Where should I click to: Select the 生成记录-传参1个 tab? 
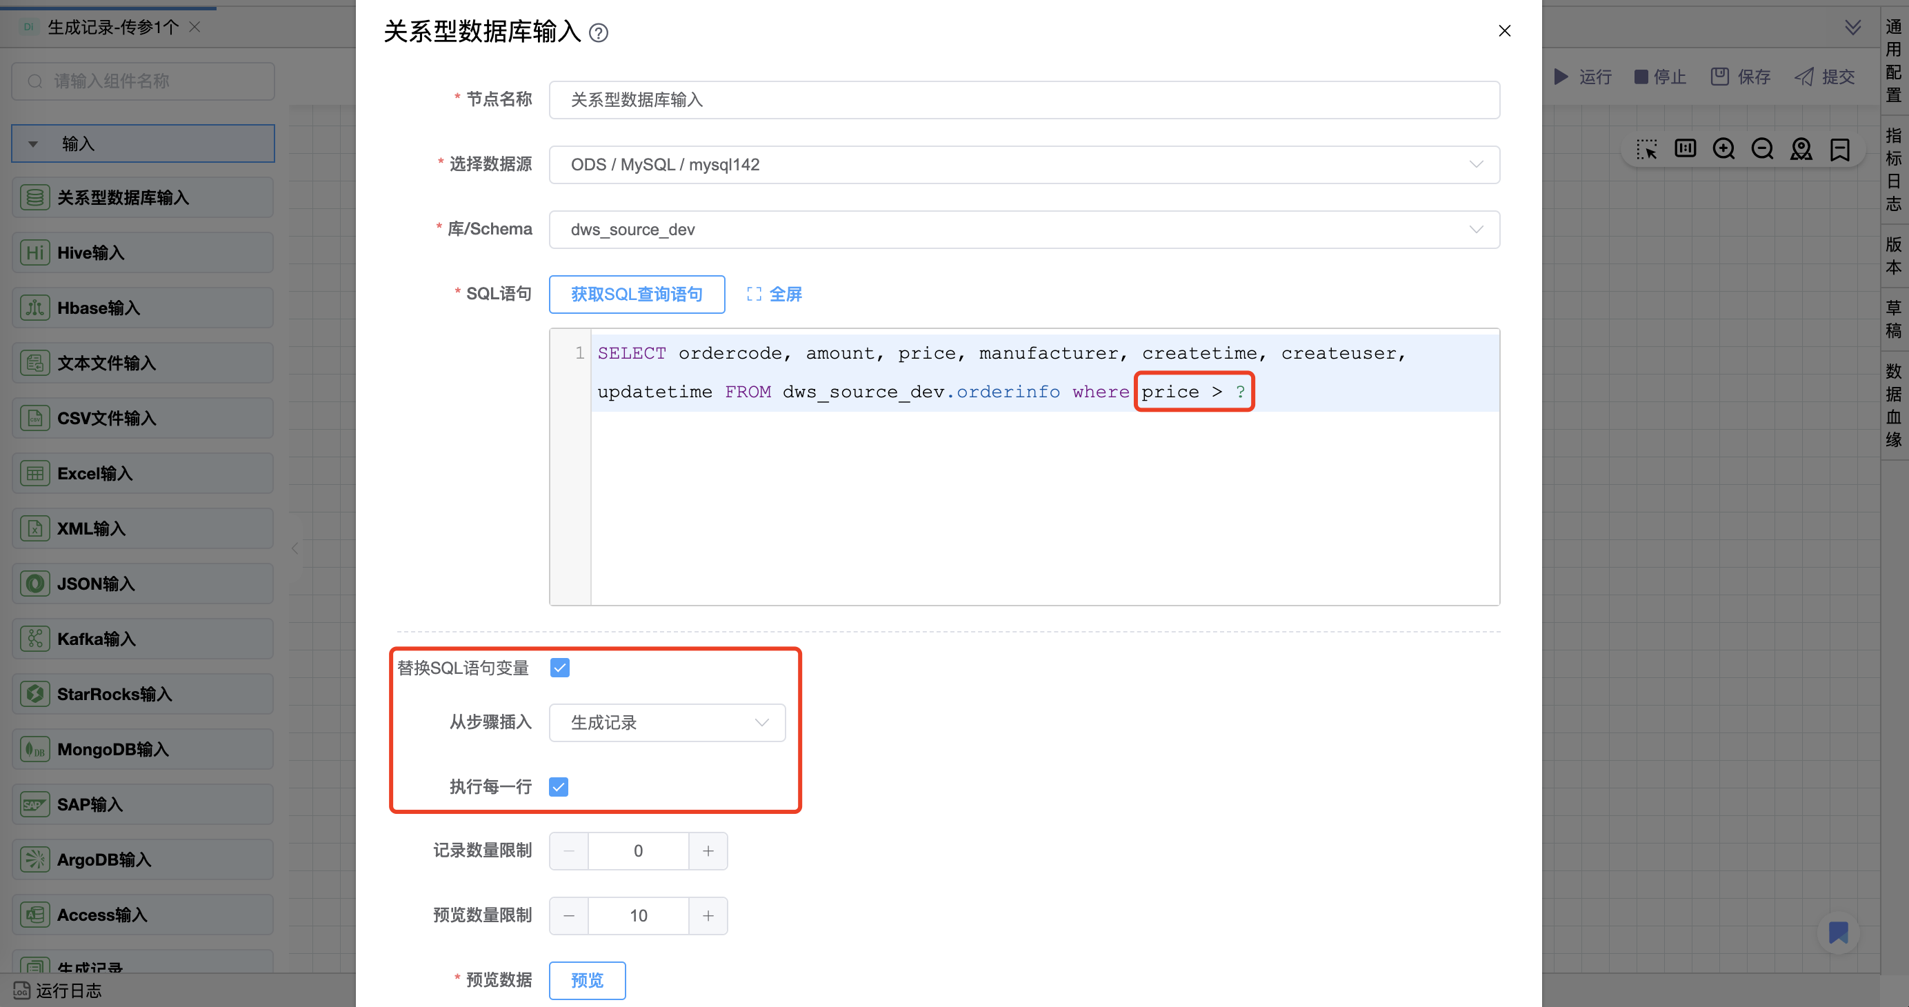(112, 28)
